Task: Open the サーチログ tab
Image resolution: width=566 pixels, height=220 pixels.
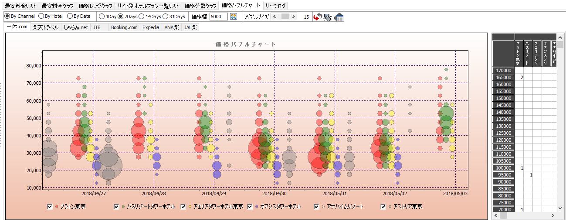Action: 275,6
